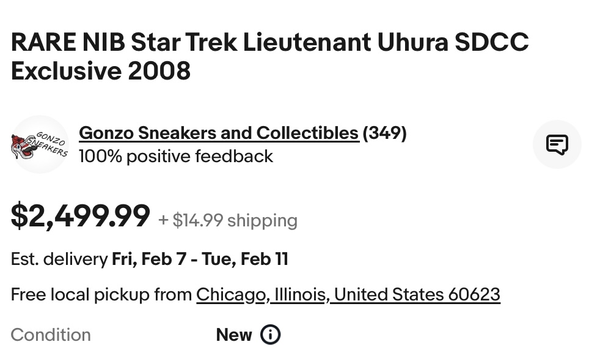This screenshot has height=361, width=600.
Task: Click "RARE NIB" at the title start
Action: [67, 42]
